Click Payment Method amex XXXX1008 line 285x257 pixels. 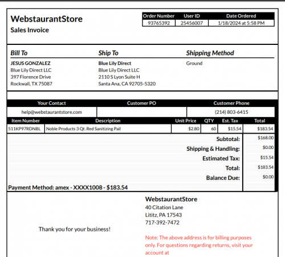pos(68,188)
